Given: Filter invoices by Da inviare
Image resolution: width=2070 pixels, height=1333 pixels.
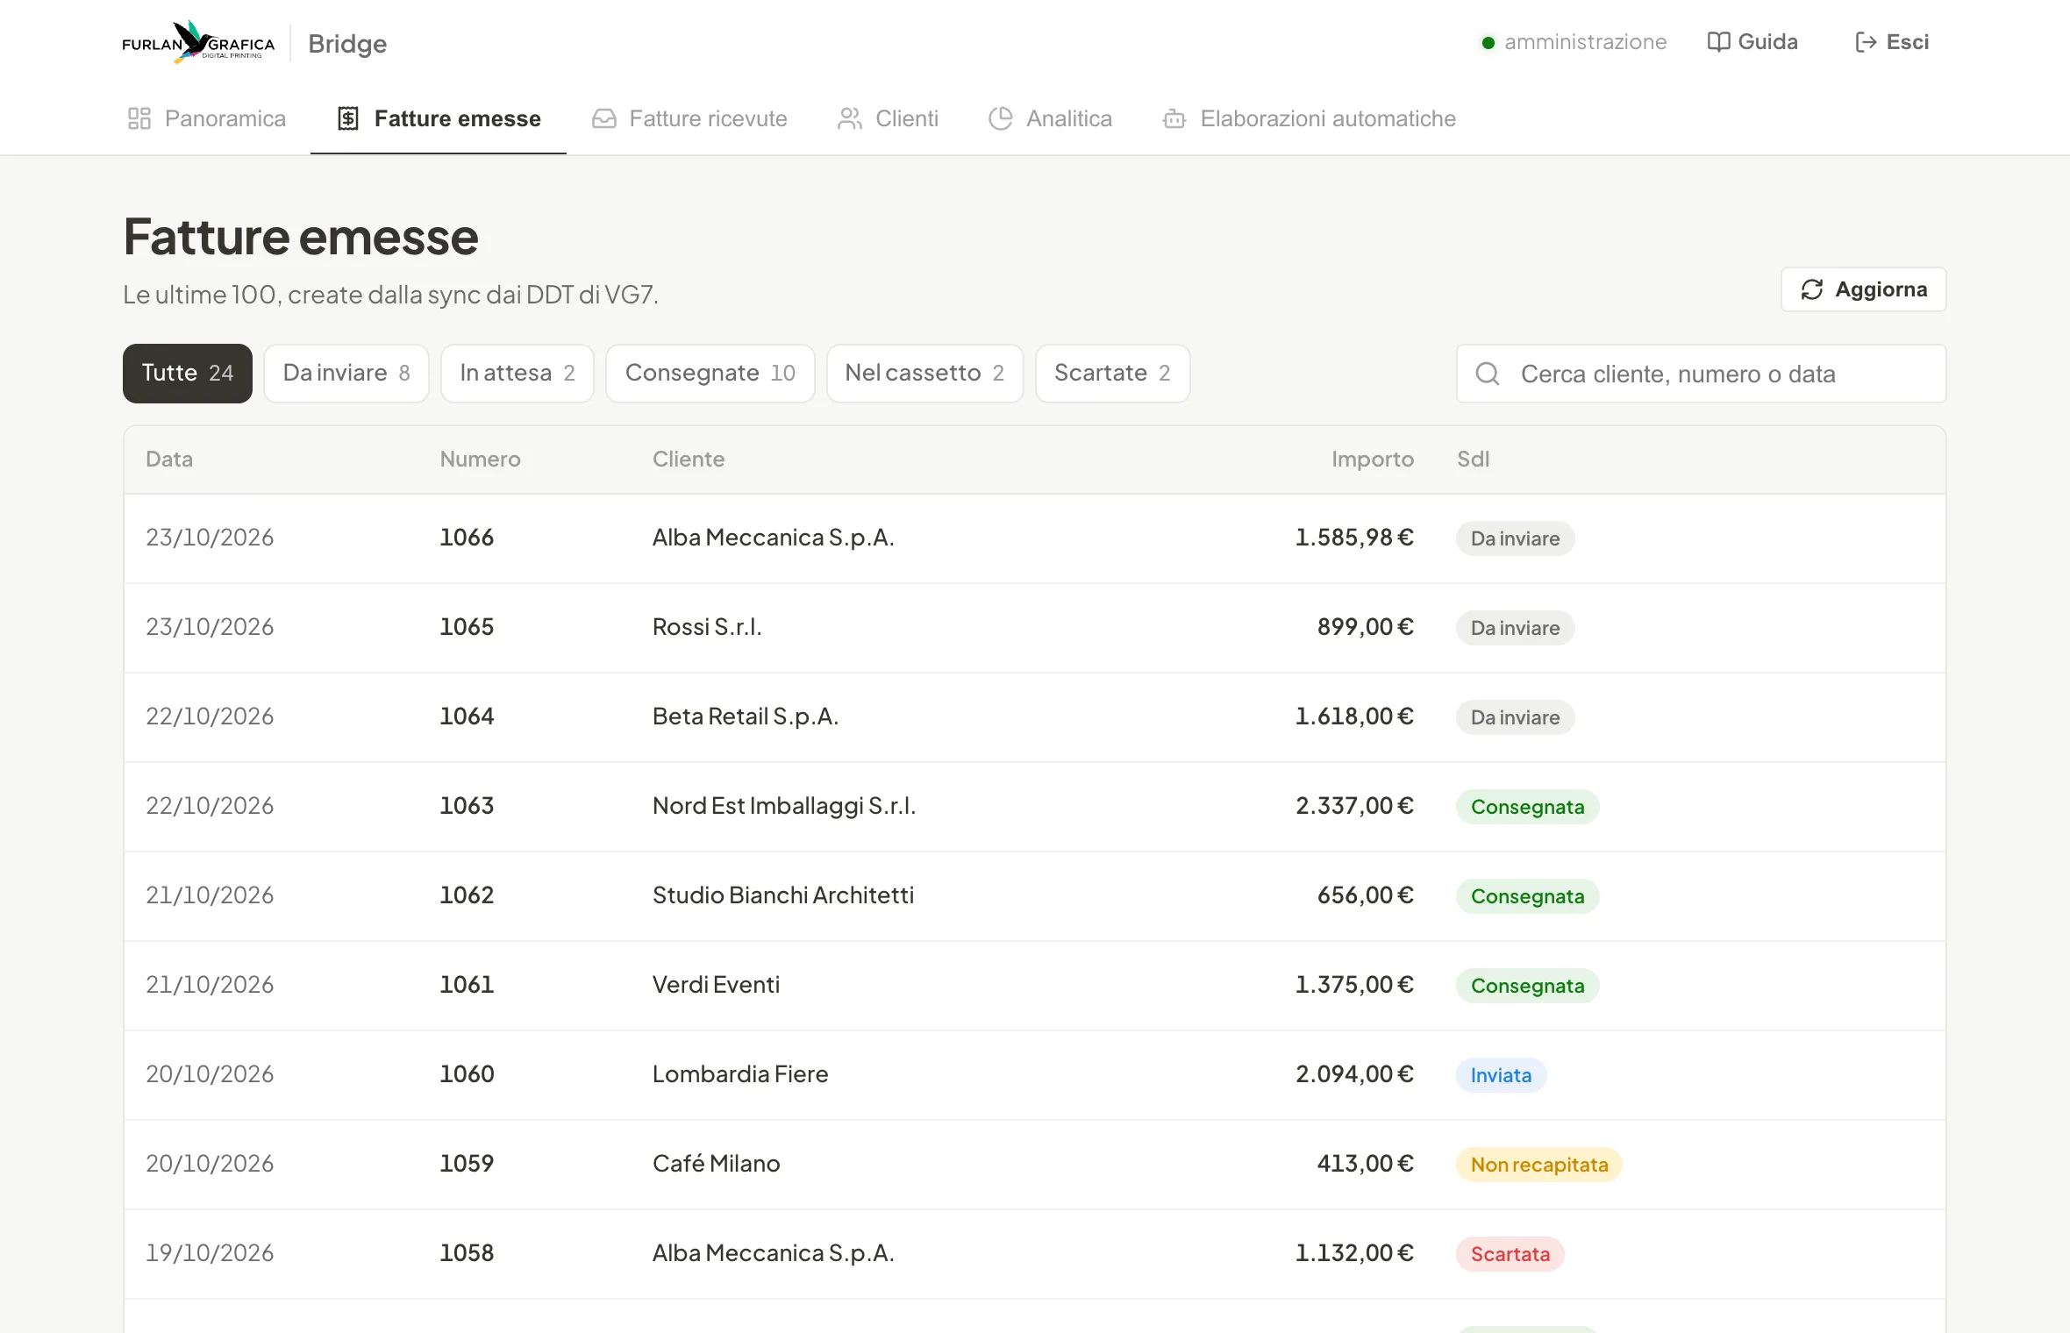Looking at the screenshot, I should 346,373.
